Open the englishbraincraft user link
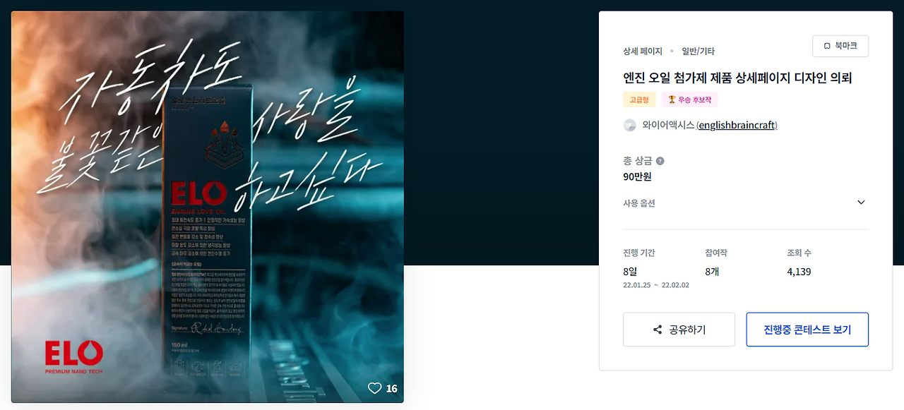 pos(737,125)
